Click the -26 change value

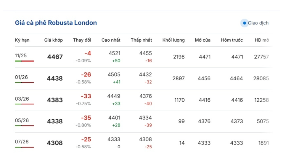[86, 75]
